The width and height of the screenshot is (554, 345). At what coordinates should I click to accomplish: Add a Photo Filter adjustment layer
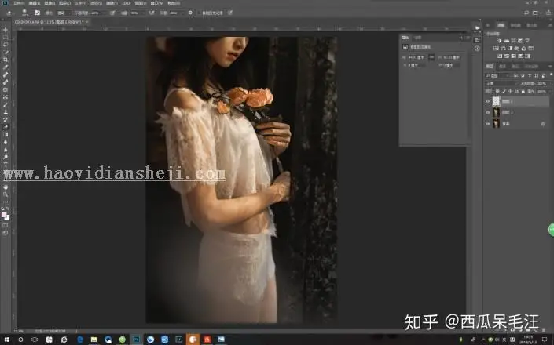(516, 49)
